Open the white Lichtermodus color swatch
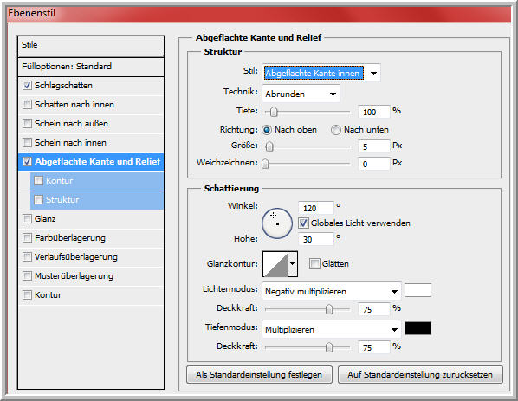Image resolution: width=518 pixels, height=401 pixels. click(x=418, y=290)
